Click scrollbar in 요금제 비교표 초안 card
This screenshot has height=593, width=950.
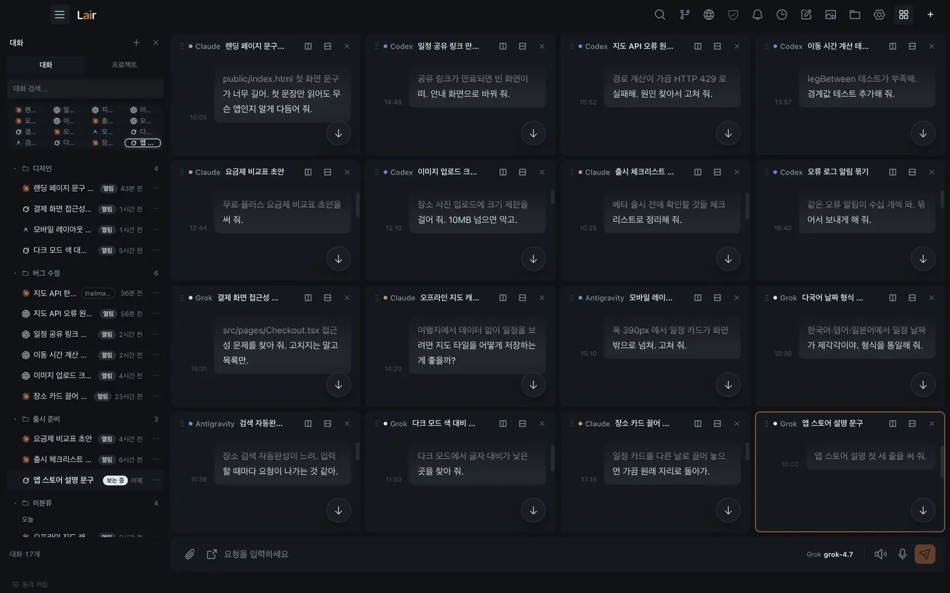click(x=358, y=205)
